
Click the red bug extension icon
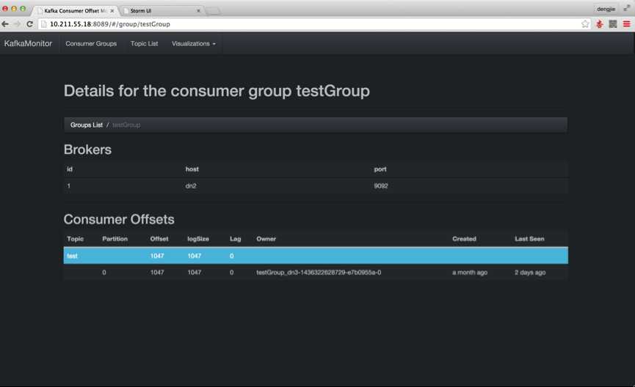tap(599, 24)
